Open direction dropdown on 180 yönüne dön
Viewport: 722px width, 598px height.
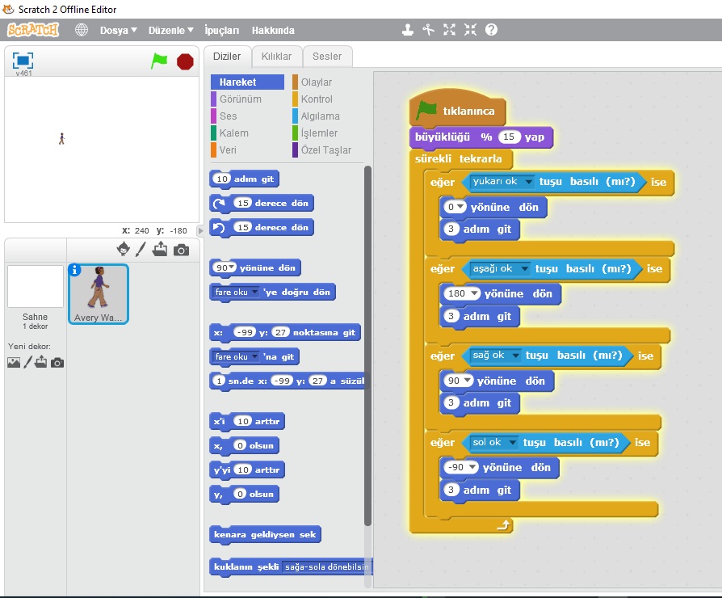tap(473, 293)
